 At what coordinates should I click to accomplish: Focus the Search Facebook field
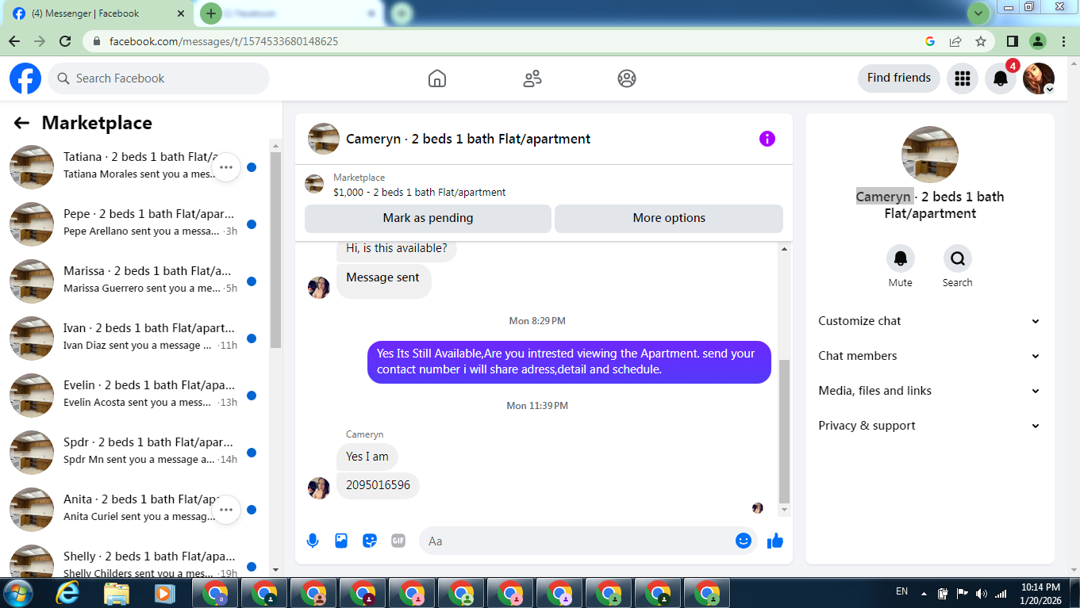click(x=159, y=78)
